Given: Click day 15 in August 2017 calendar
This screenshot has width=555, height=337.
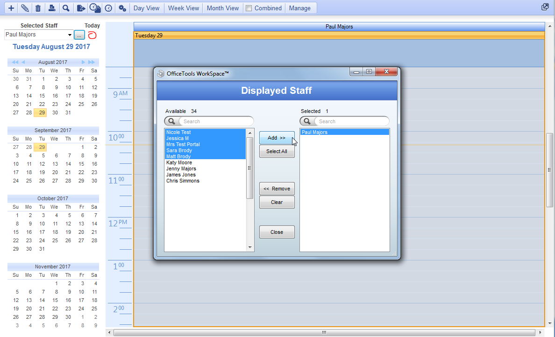Looking at the screenshot, I should click(42, 96).
